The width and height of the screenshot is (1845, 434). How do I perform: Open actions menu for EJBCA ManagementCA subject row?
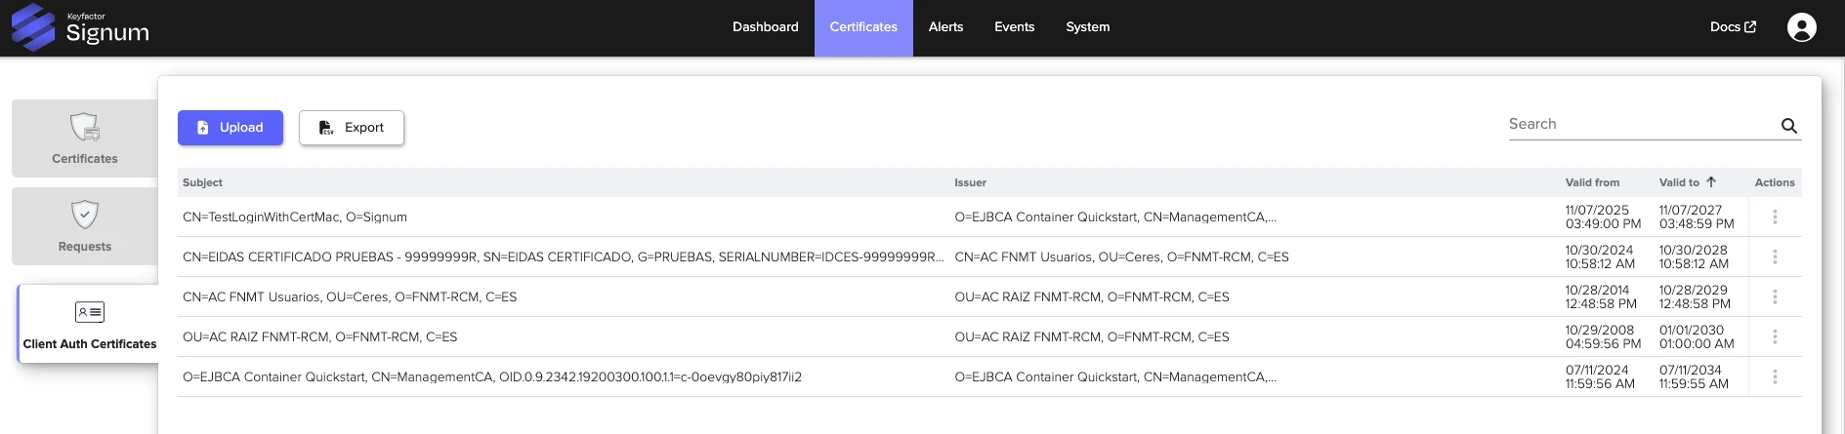pos(1775,377)
